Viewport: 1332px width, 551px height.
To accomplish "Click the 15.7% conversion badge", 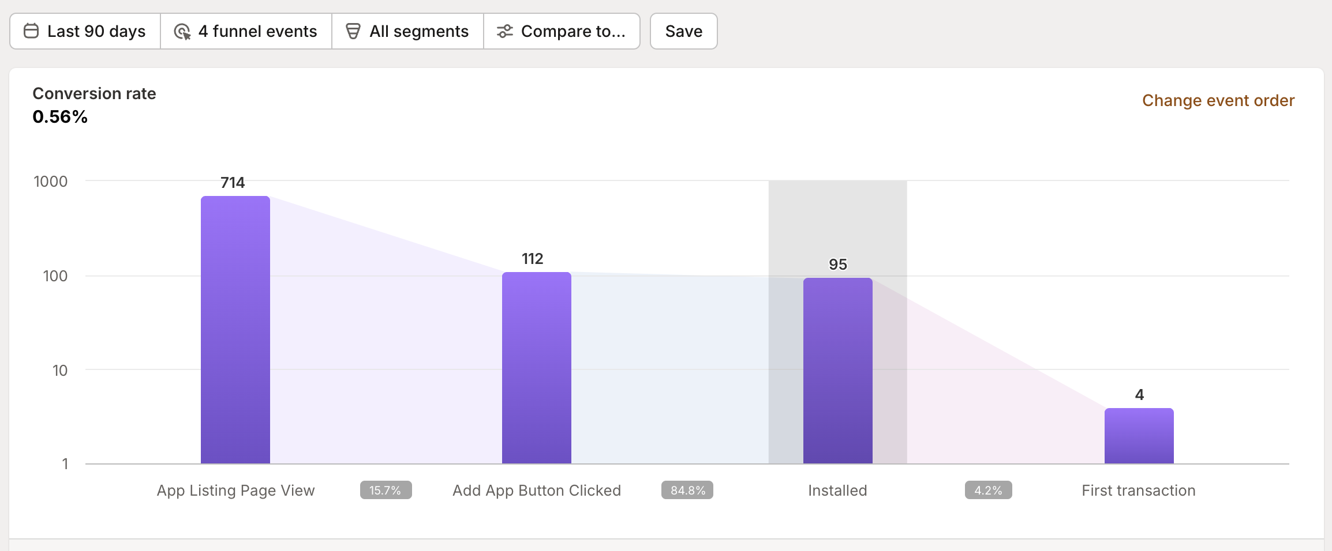I will pyautogui.click(x=386, y=490).
